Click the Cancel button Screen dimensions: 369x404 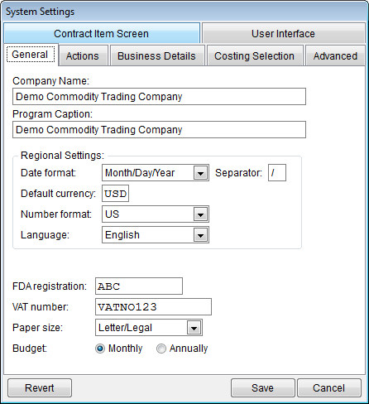tap(329, 388)
